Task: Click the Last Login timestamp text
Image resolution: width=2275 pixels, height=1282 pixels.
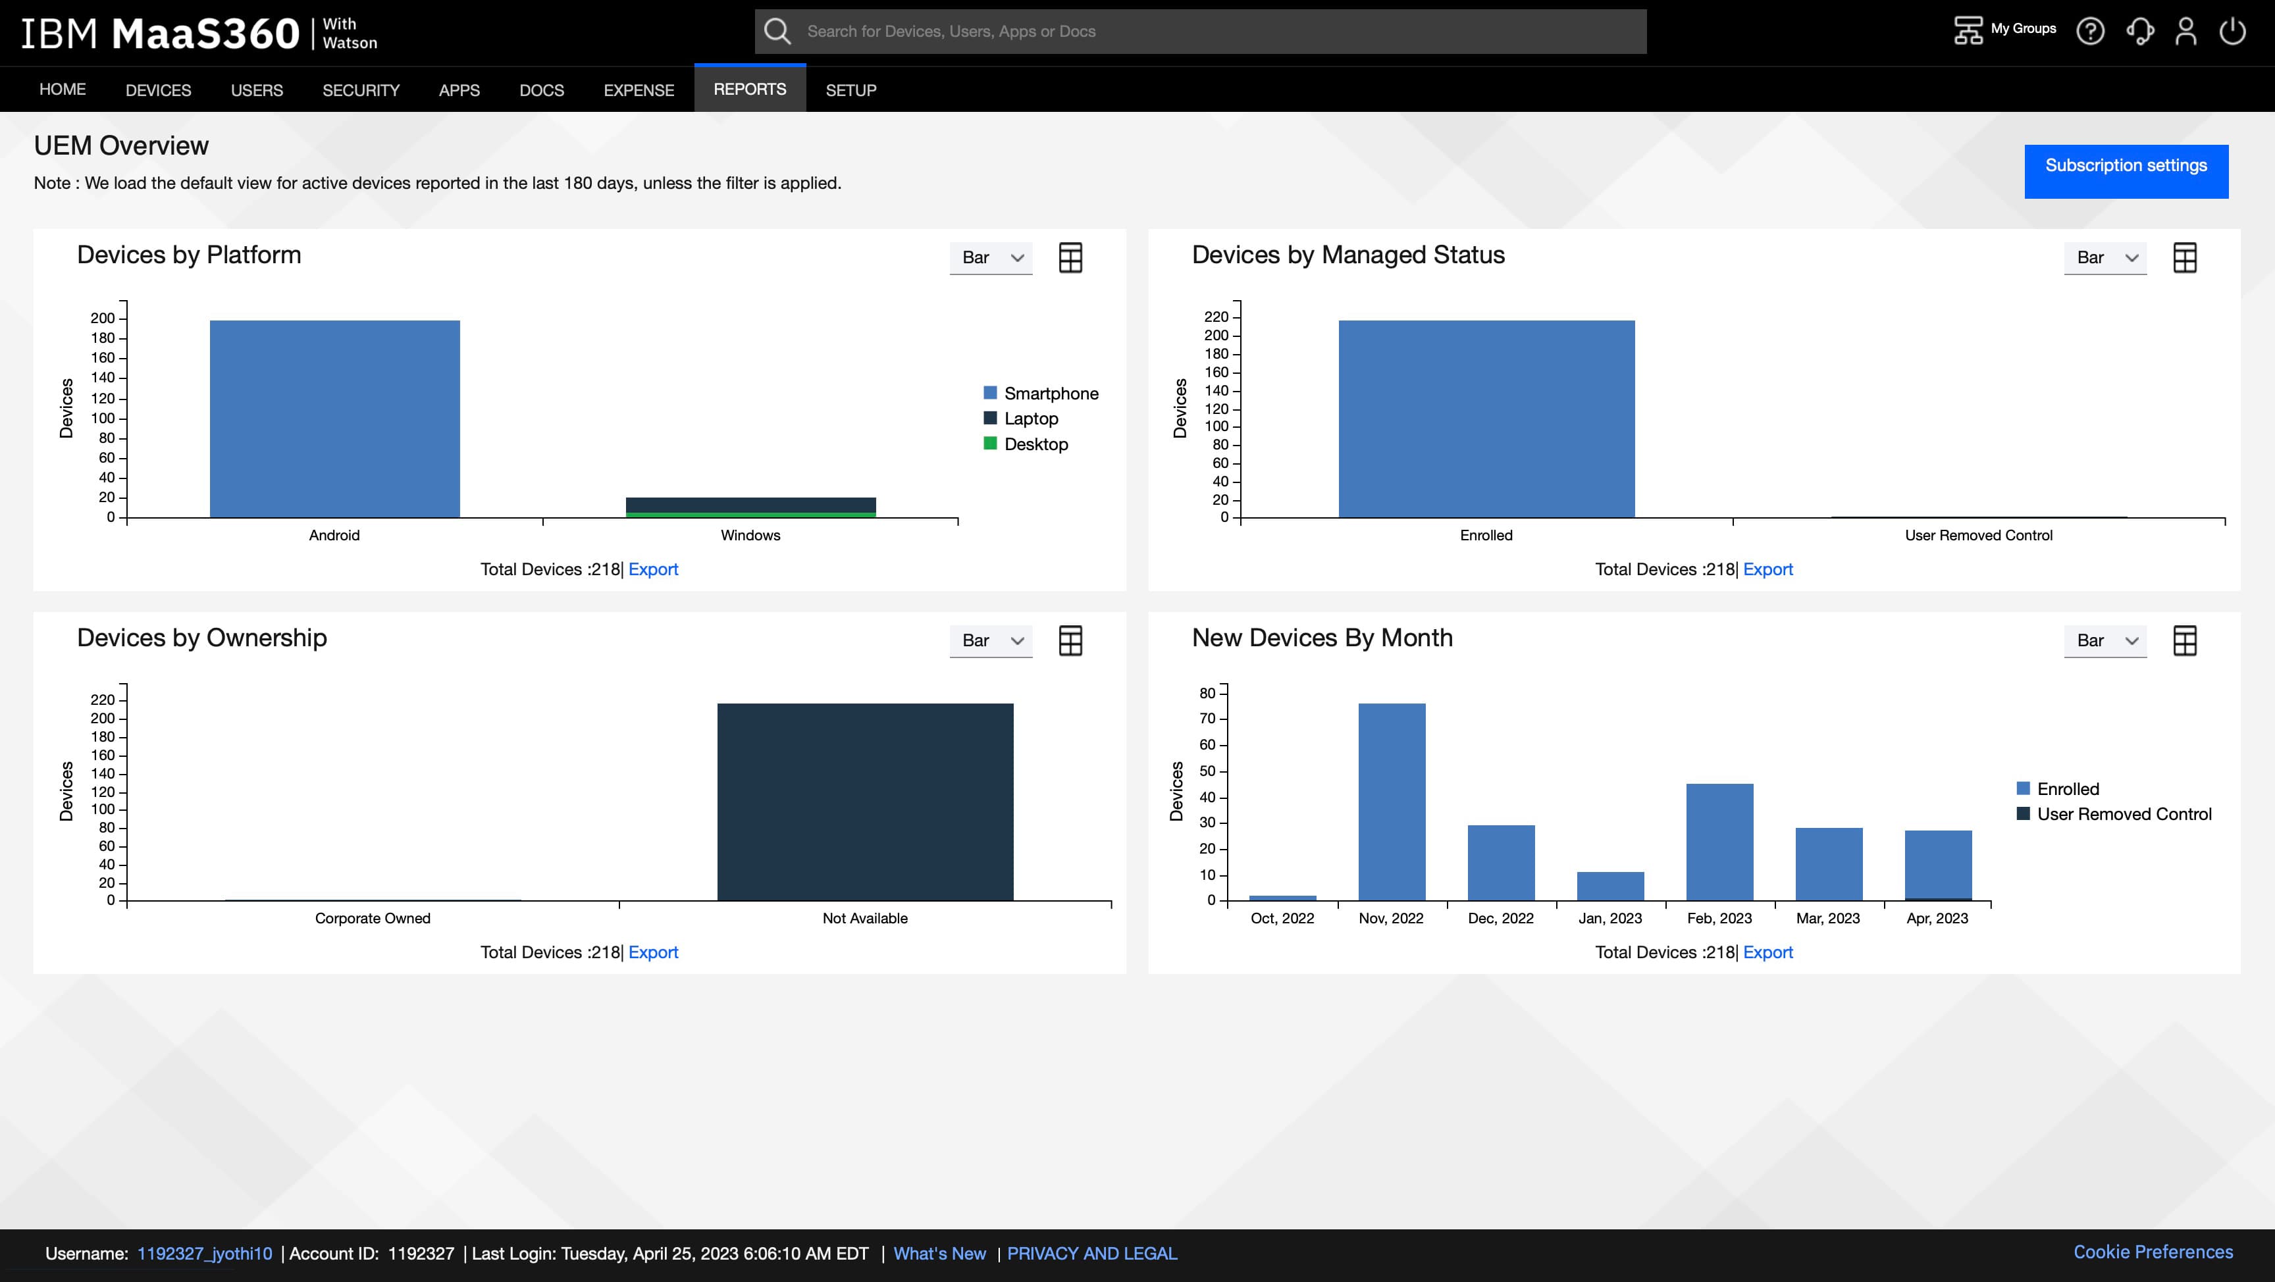Action: pos(670,1254)
